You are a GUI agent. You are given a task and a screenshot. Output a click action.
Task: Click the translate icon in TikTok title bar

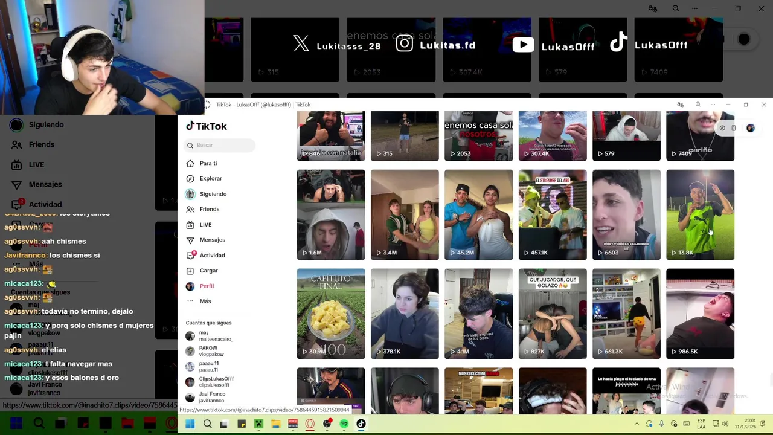pyautogui.click(x=680, y=105)
